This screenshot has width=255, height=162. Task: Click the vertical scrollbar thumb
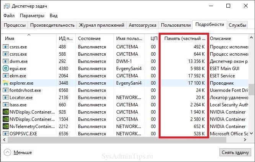point(252,90)
